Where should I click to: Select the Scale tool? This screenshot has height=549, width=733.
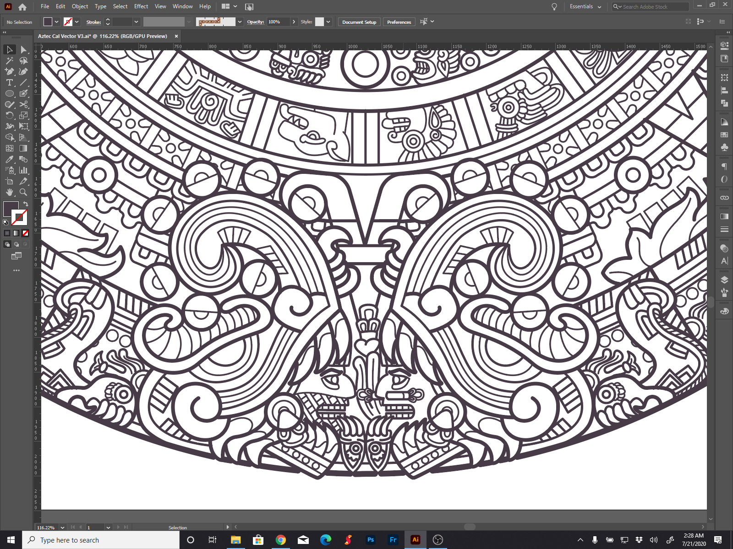23,115
